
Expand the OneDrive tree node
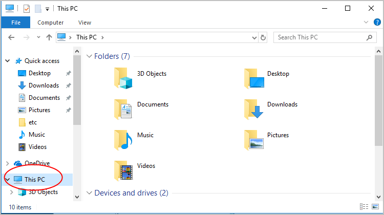(x=7, y=163)
